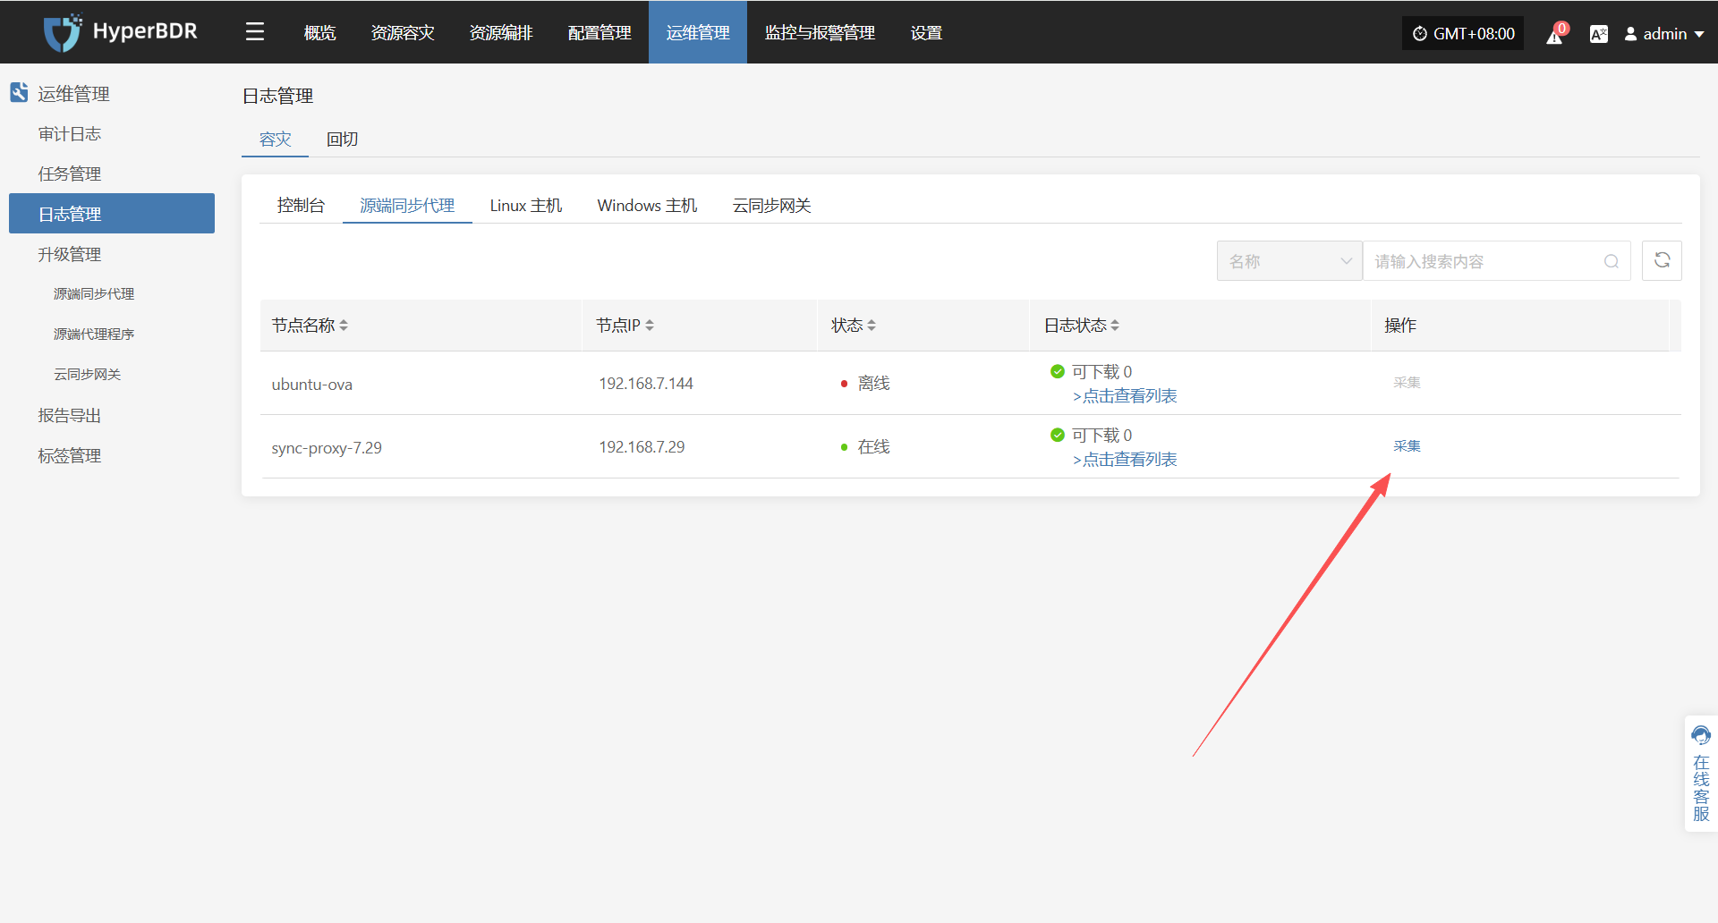Open 云同步网关 under 升级管理
The image size is (1718, 923).
(87, 375)
